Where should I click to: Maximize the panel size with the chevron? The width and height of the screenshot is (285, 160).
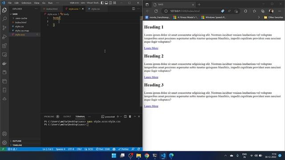[135, 116]
